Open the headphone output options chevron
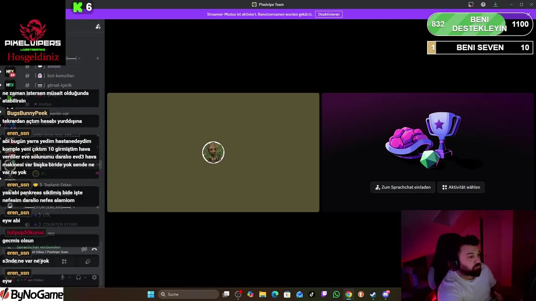Viewport: 536px width, 301px height. 85,277
